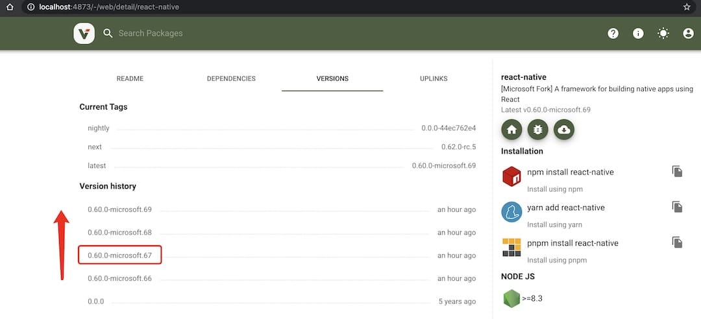The width and height of the screenshot is (701, 319).
Task: Click the Verdaccio logo in header
Action: [x=84, y=33]
